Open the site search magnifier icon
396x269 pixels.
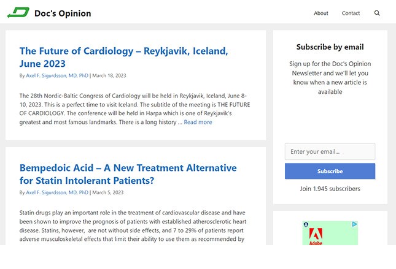(377, 13)
